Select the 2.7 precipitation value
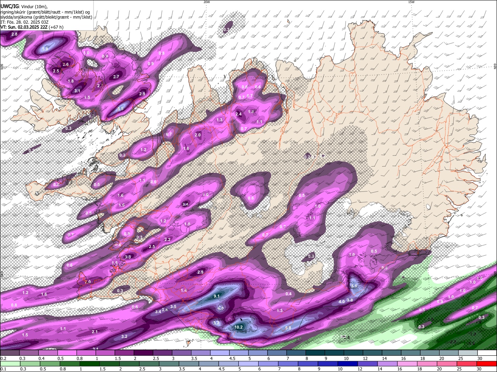 pos(116,77)
